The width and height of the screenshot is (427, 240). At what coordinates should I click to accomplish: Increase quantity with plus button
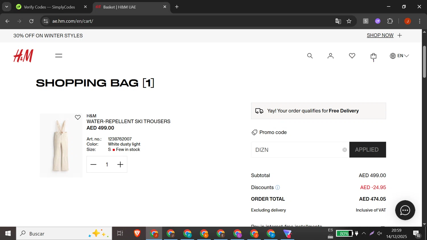click(120, 164)
